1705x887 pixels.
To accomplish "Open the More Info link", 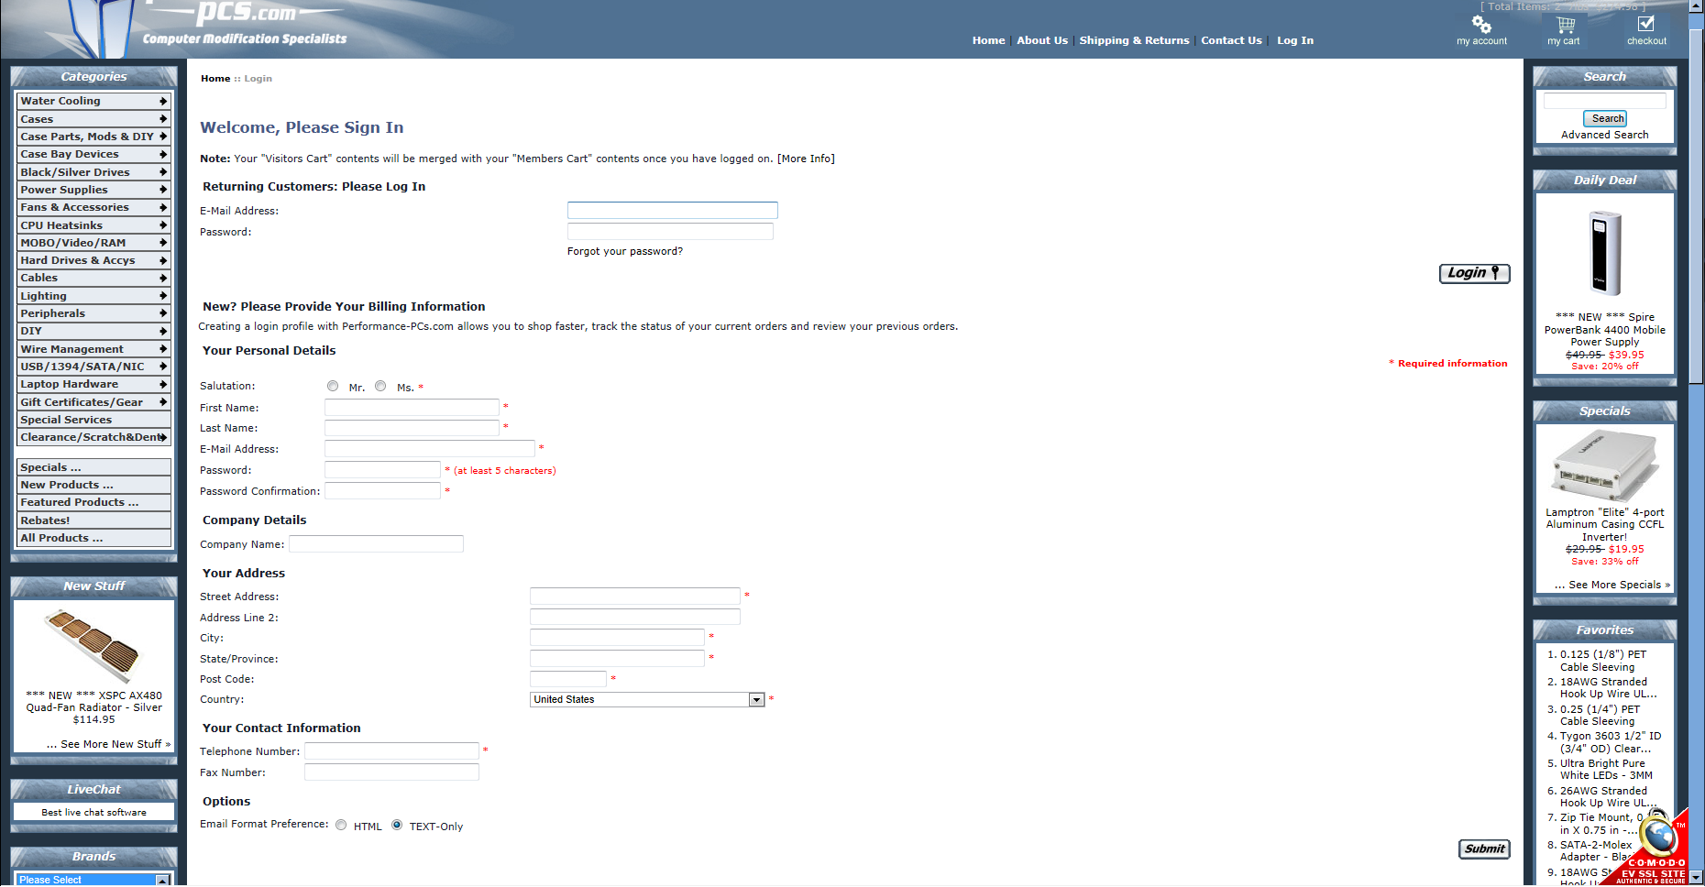I will click(806, 159).
